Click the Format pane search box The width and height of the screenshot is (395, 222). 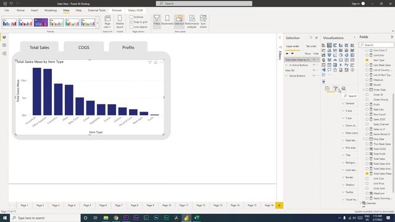350,96
